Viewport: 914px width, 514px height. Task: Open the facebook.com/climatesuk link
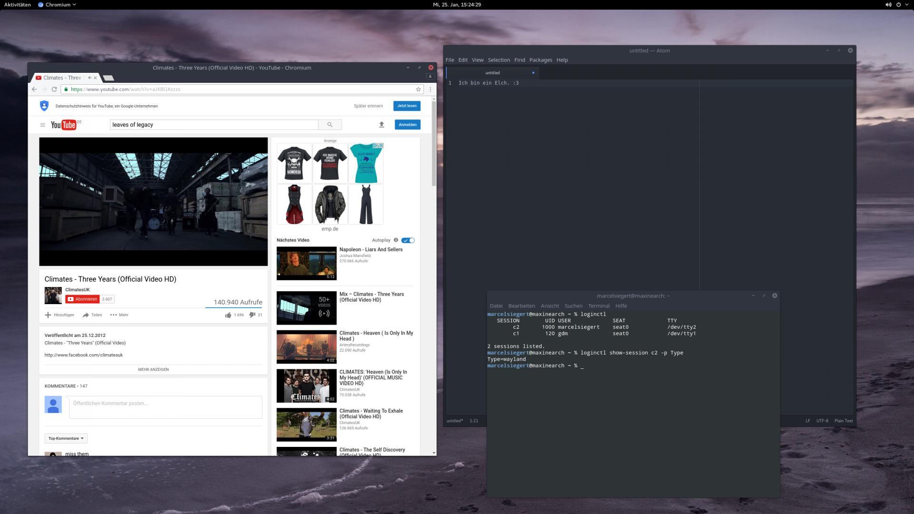(x=83, y=355)
